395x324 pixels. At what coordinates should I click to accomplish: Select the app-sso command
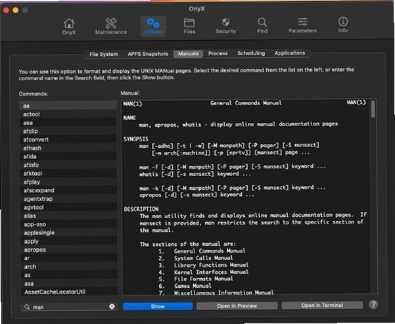(68, 224)
